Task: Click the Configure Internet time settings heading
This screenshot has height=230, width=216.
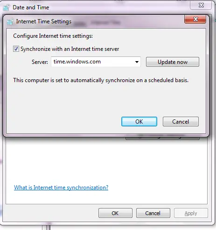Action: (x=53, y=36)
